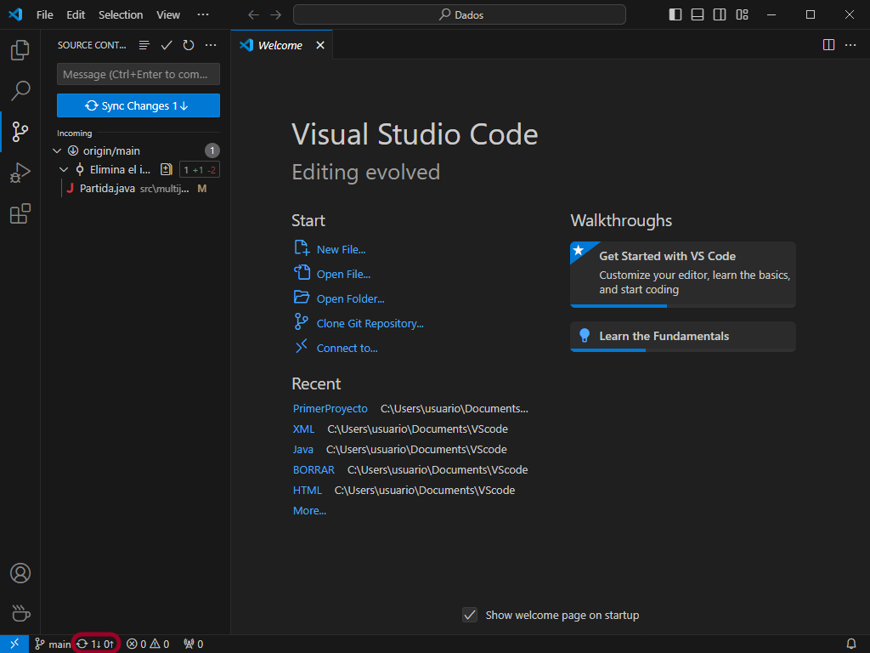Go forward with the navigation arrow
The image size is (870, 653).
pos(276,15)
